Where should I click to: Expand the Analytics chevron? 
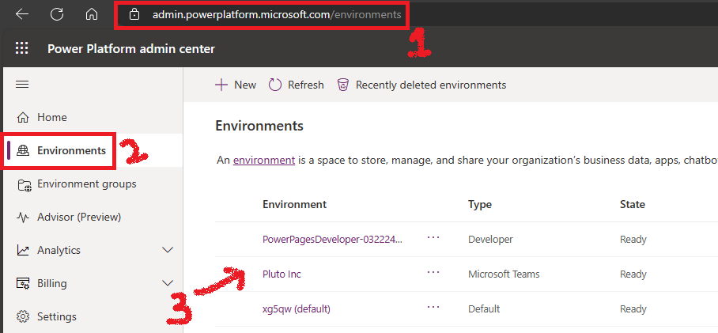[x=168, y=250]
